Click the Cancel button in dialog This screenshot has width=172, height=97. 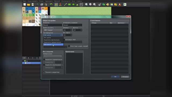pos(125,77)
